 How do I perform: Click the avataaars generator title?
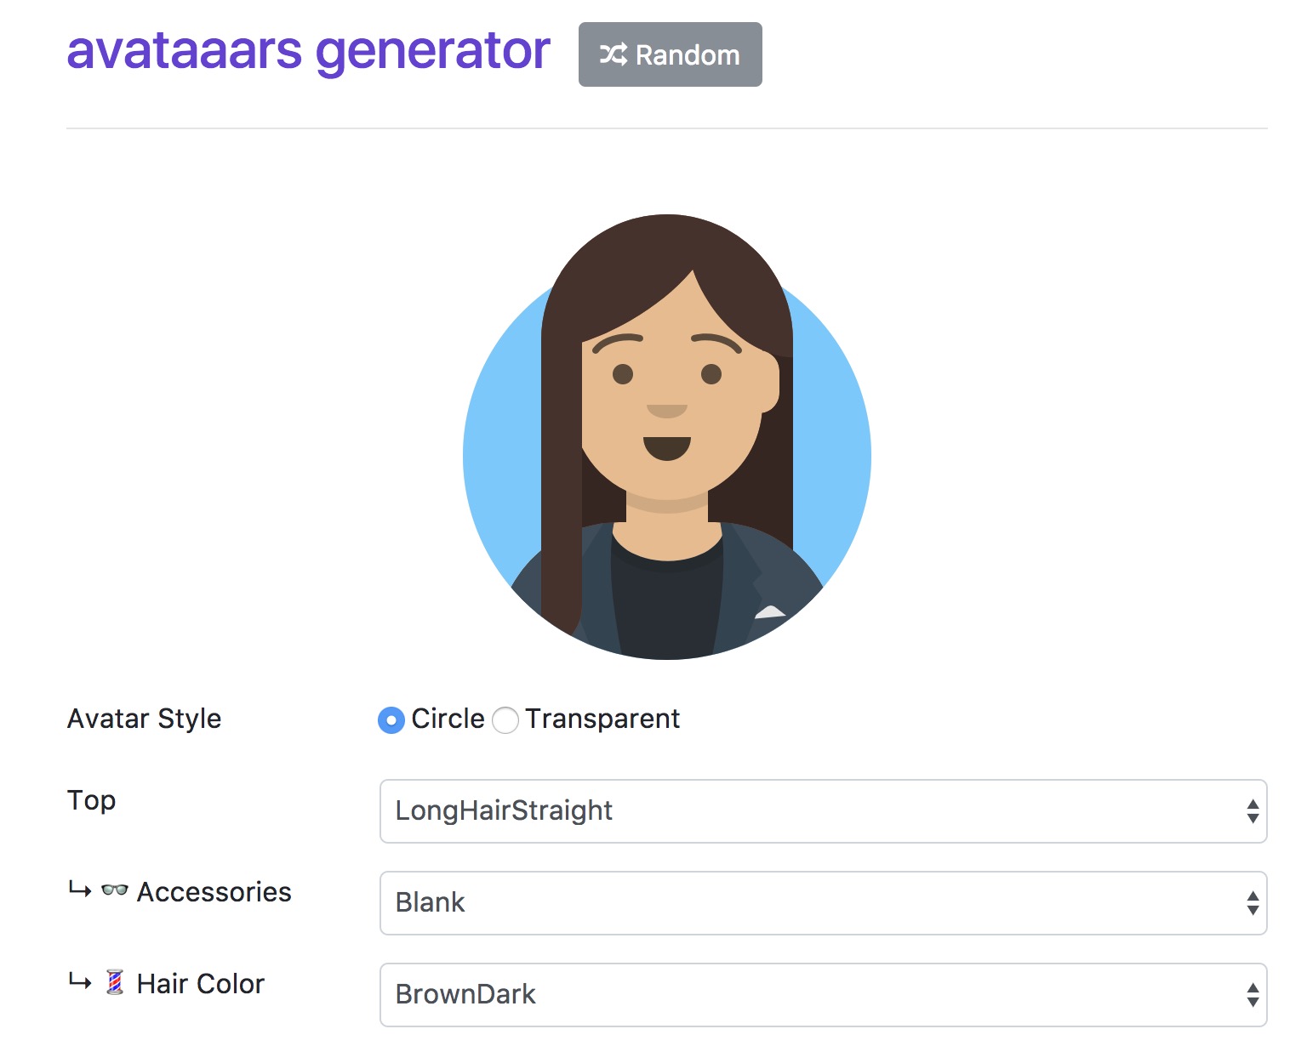(x=309, y=51)
